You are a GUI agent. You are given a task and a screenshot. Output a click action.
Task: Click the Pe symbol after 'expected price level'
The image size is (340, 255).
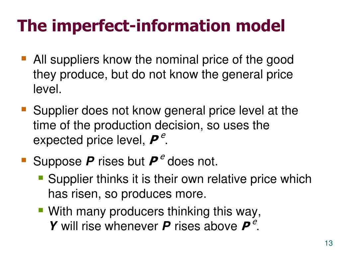click(157, 139)
